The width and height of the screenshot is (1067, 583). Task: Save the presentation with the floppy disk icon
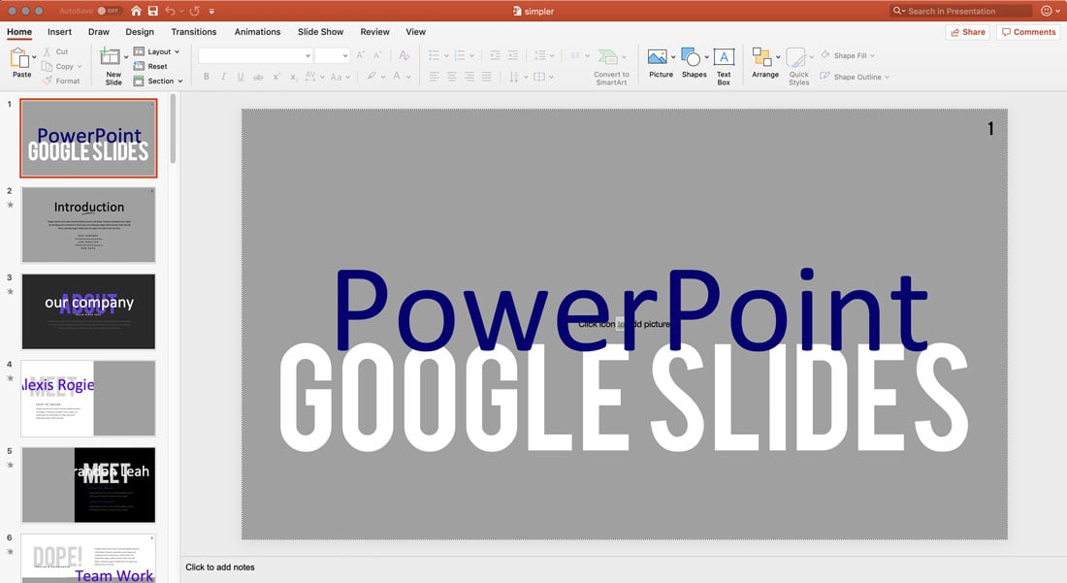pyautogui.click(x=153, y=11)
